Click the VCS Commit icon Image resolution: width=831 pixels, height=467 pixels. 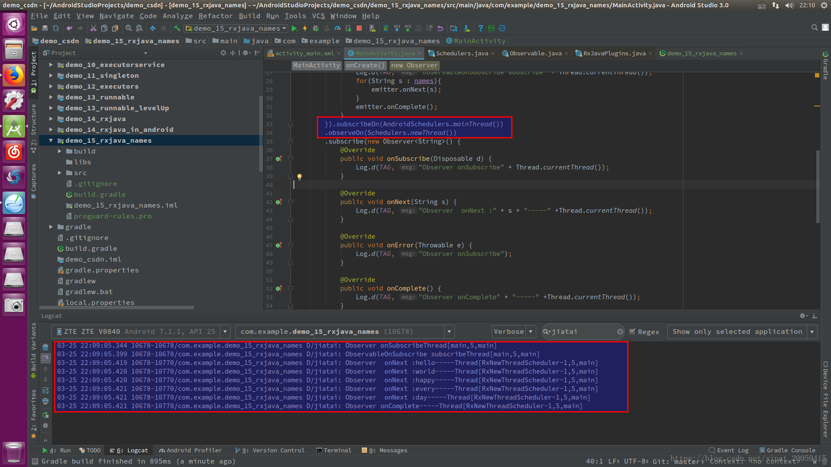click(408, 29)
